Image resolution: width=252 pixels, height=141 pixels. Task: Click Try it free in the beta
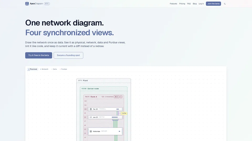click(x=39, y=55)
